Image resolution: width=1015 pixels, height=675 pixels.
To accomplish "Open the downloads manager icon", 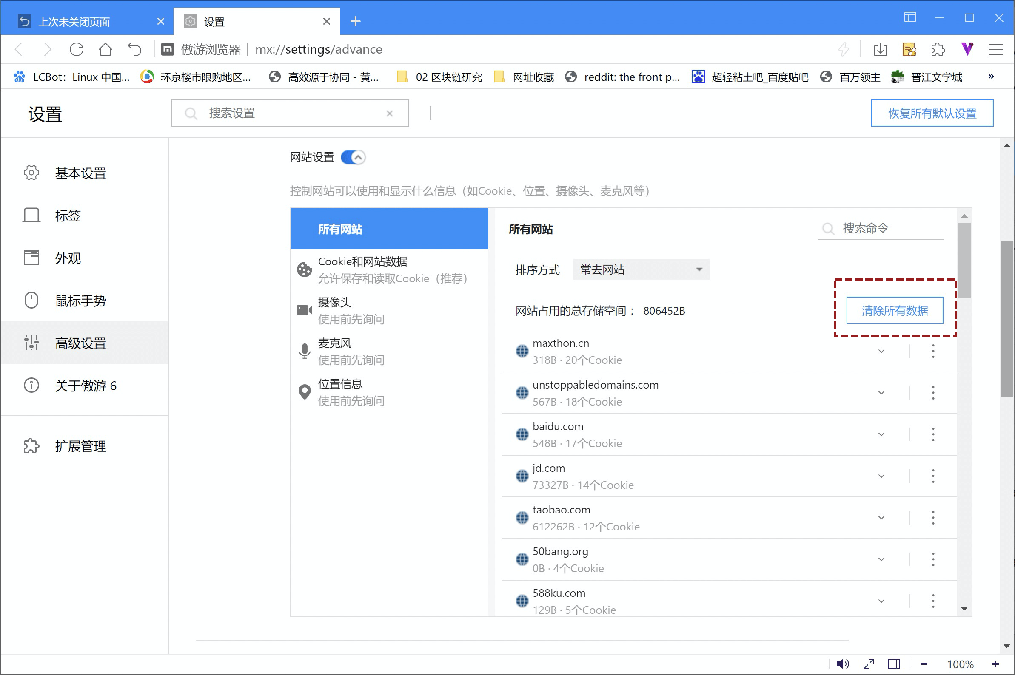I will 880,49.
